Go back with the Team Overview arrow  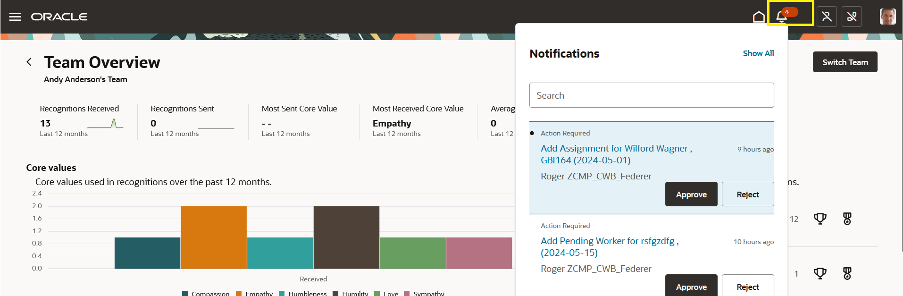29,62
